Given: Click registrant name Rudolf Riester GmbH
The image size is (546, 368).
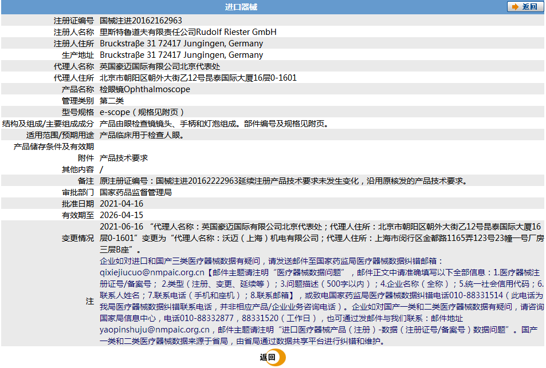Looking at the screenshot, I should pos(188,32).
